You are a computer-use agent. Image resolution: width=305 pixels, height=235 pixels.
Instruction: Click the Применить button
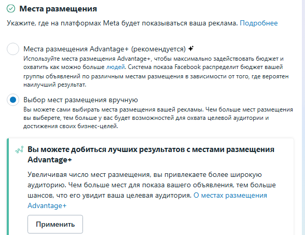click(55, 224)
